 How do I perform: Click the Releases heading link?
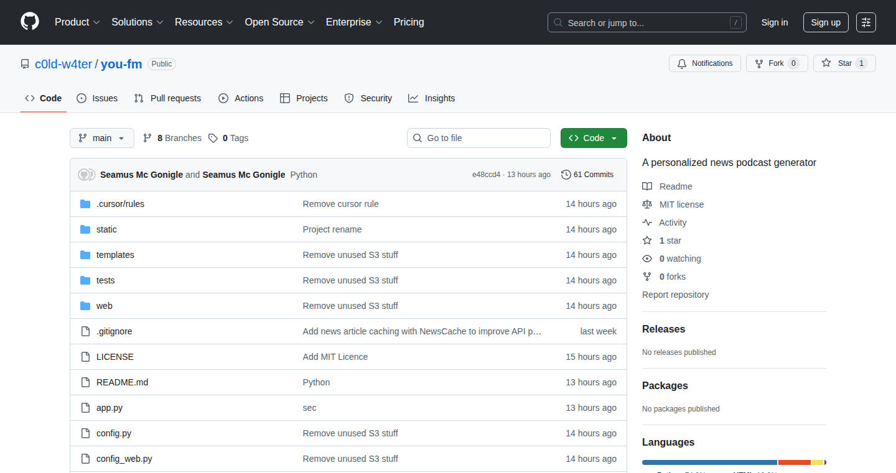[663, 329]
